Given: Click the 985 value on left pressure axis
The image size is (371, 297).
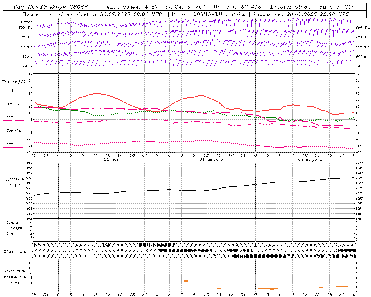Looking at the screenshot, I should [29, 219].
